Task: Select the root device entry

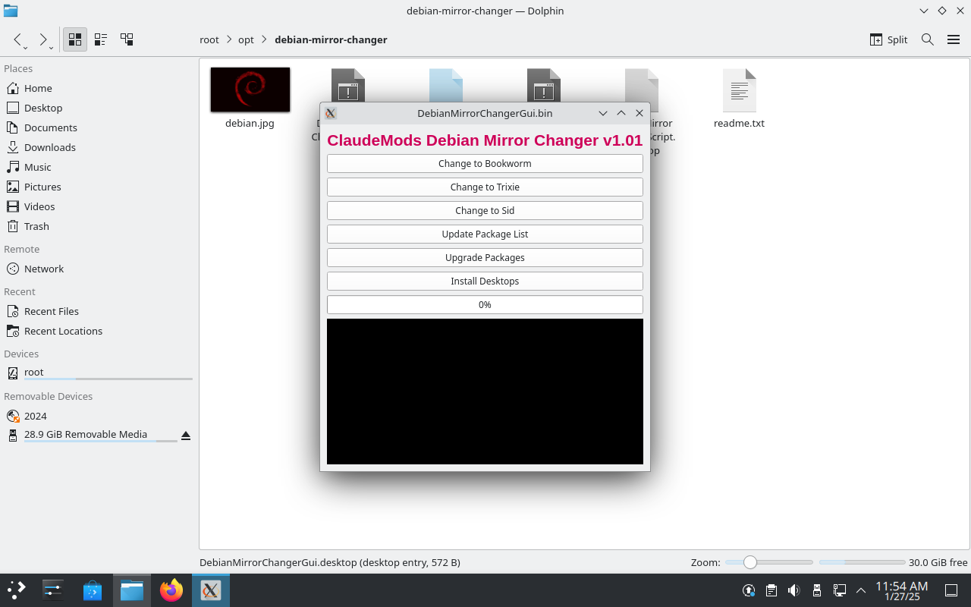Action: tap(99, 373)
